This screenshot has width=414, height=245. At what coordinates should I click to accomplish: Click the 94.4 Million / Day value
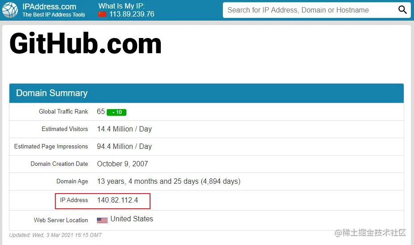pos(124,146)
